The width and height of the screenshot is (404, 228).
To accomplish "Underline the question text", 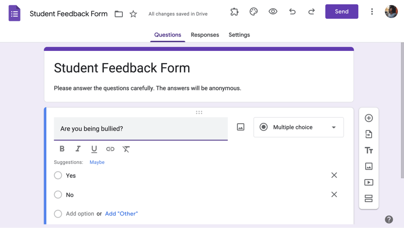I will coord(94,149).
